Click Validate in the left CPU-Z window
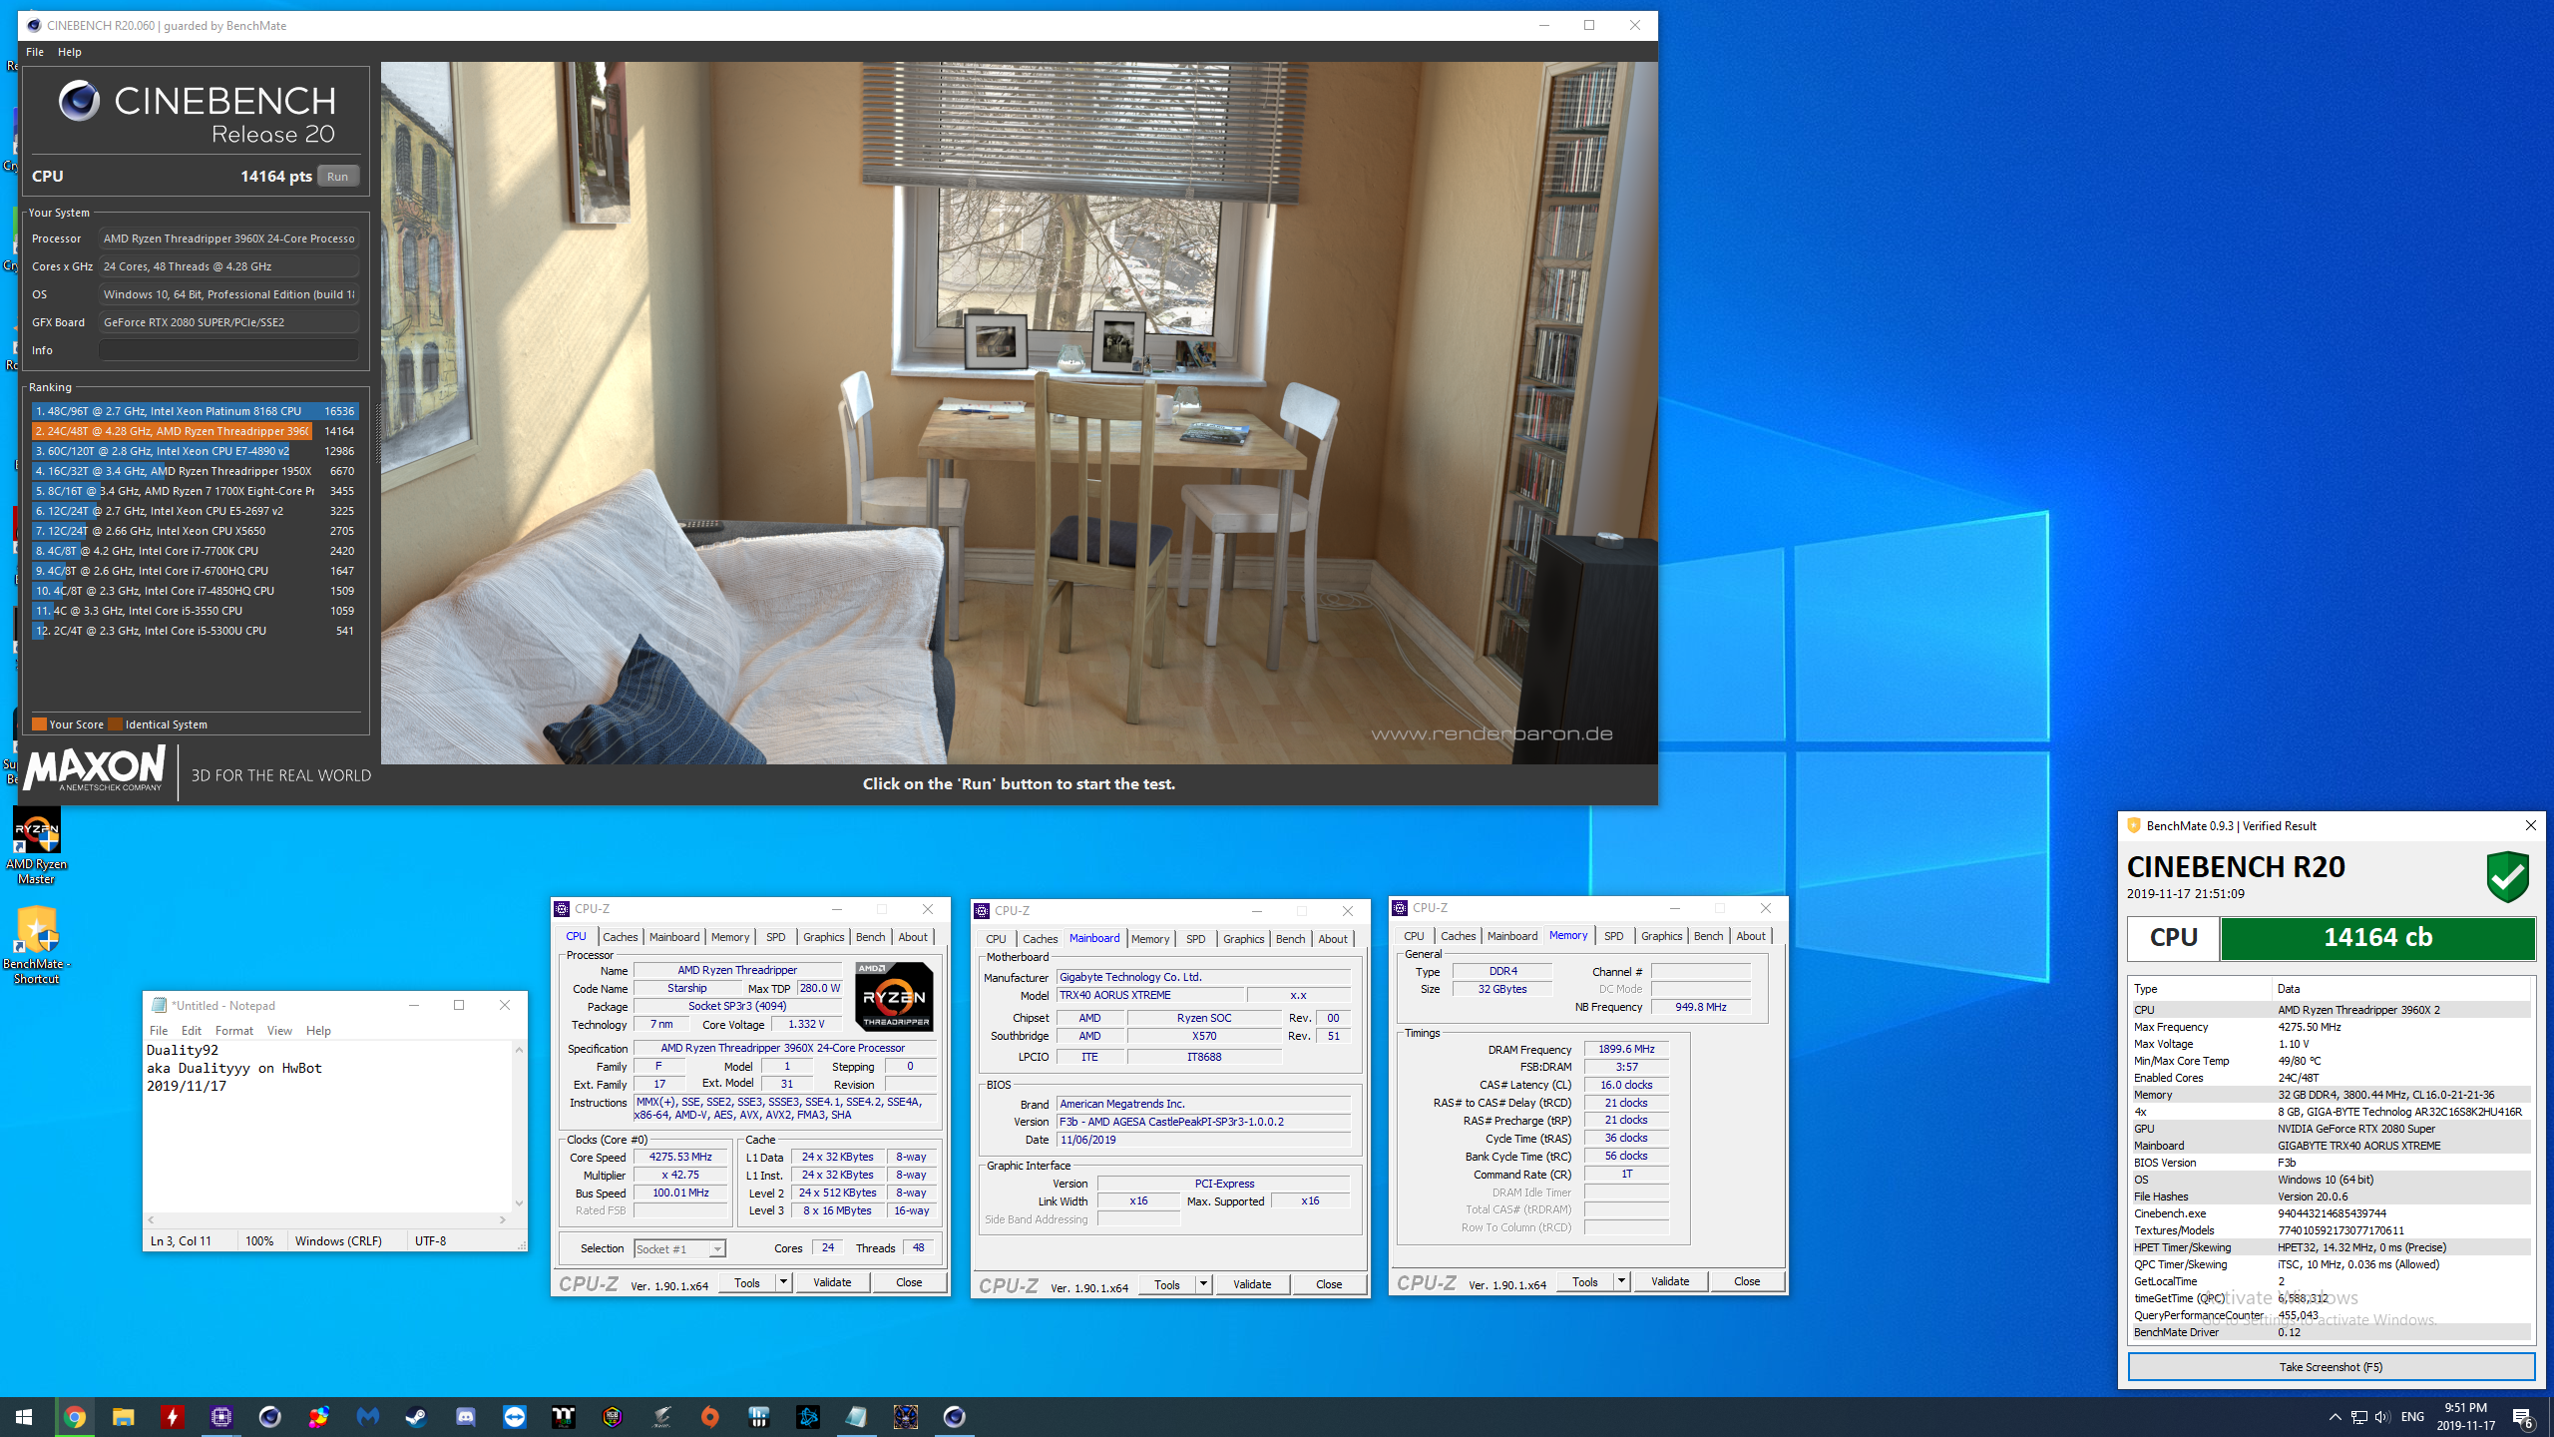Screen dimensions: 2554x1437 click(832, 1282)
